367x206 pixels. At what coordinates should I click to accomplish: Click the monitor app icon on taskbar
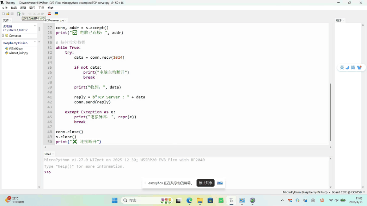tap(242, 200)
